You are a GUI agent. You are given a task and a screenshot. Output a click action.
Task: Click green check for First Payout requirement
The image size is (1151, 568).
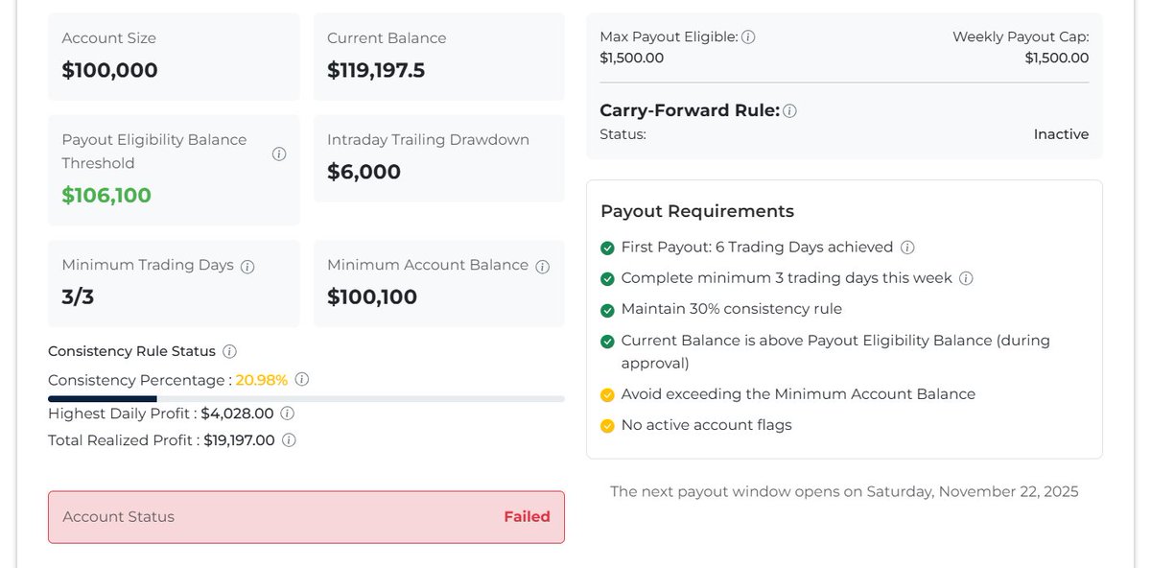pos(607,248)
